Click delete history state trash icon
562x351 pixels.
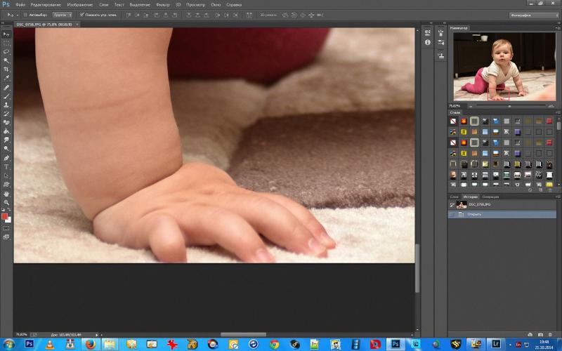pyautogui.click(x=551, y=335)
